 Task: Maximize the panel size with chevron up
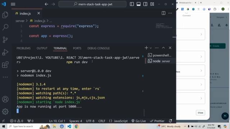tap(163, 48)
